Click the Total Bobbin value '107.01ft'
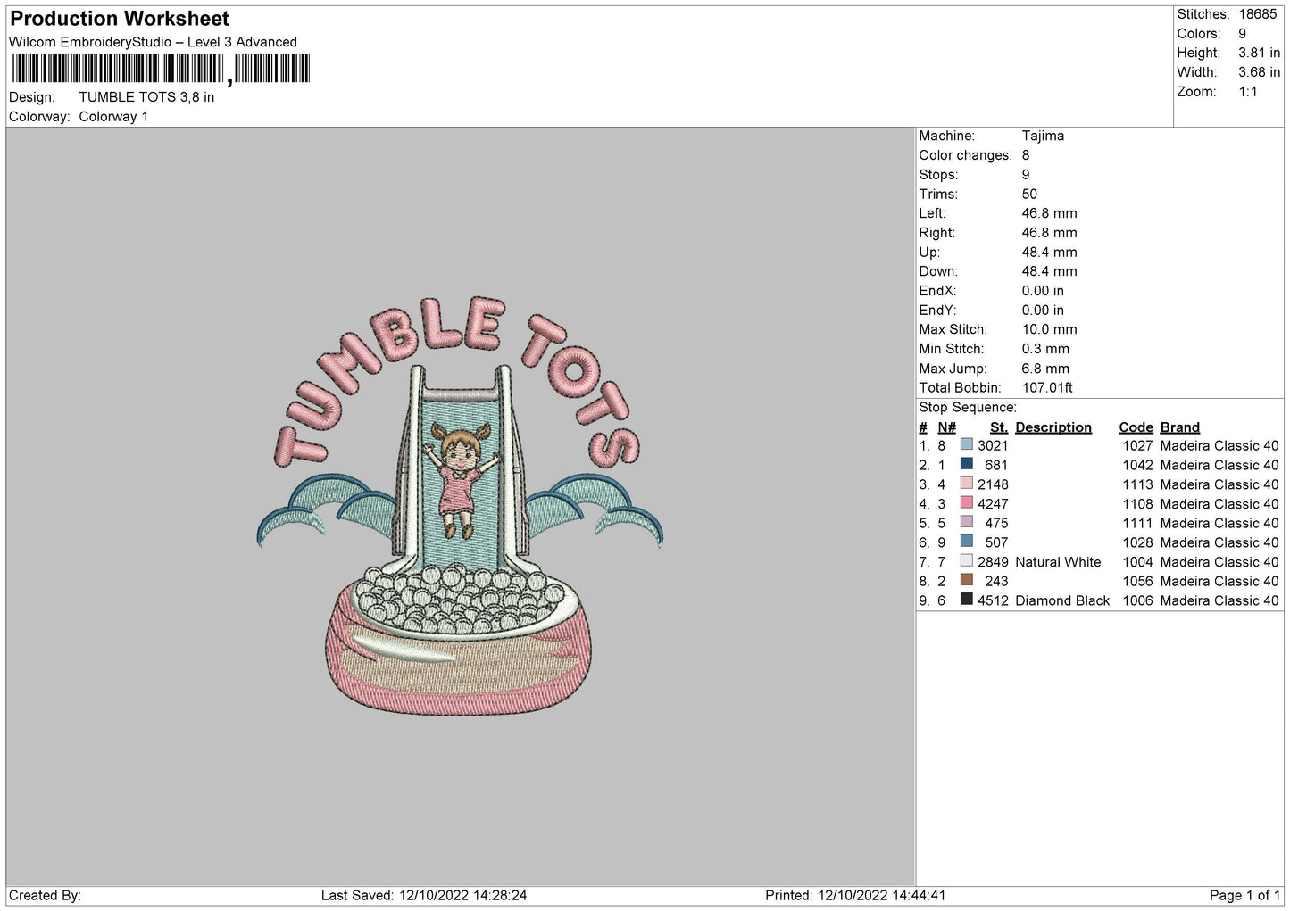Viewport: 1290px width, 911px height. coord(1047,388)
